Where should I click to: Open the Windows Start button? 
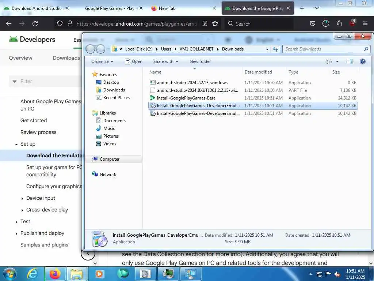click(9, 274)
